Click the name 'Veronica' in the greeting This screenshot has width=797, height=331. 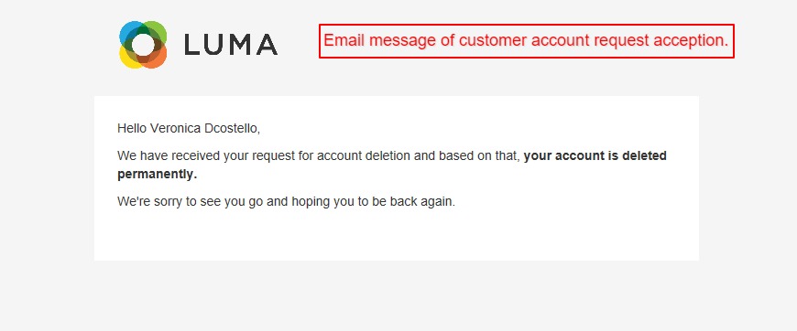point(175,128)
